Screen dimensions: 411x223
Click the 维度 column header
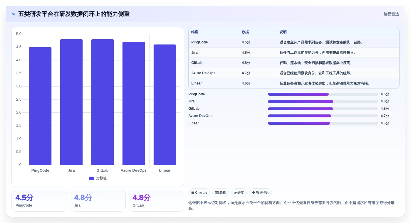tap(195, 32)
